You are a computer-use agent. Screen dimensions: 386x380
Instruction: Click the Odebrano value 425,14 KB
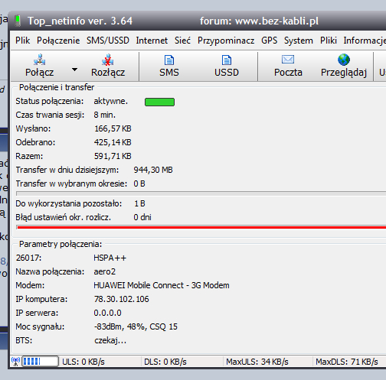click(113, 142)
